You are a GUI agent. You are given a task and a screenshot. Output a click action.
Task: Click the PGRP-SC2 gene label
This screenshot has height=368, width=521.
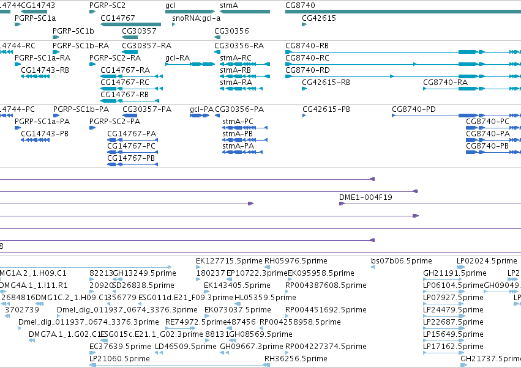107,6
